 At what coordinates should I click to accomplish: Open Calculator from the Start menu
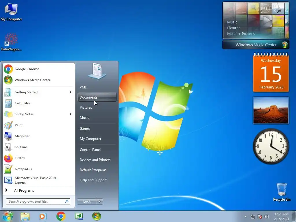click(x=39, y=103)
